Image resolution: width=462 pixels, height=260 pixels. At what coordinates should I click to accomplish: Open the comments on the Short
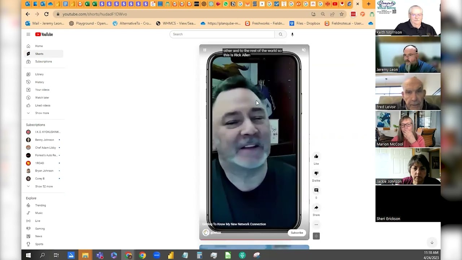point(316,190)
